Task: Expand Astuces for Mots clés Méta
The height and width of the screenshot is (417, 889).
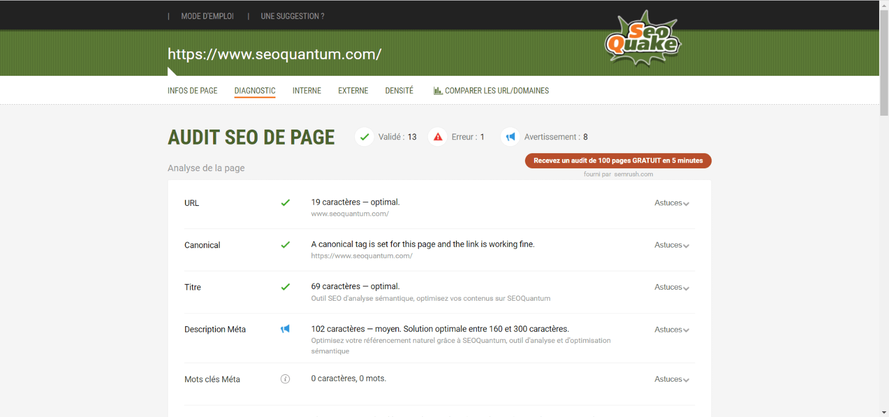Action: click(x=671, y=379)
